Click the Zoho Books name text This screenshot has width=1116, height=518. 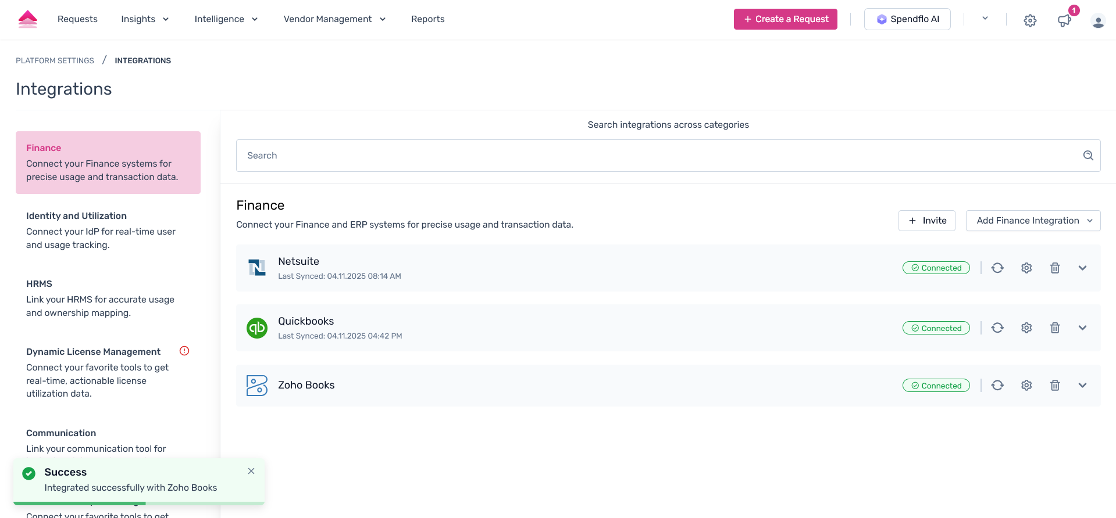point(306,385)
